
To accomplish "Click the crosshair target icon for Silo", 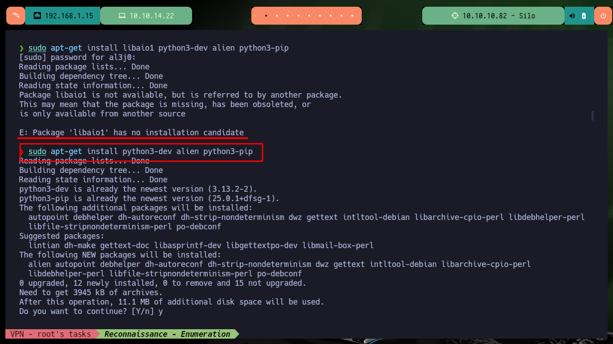I will pos(455,16).
